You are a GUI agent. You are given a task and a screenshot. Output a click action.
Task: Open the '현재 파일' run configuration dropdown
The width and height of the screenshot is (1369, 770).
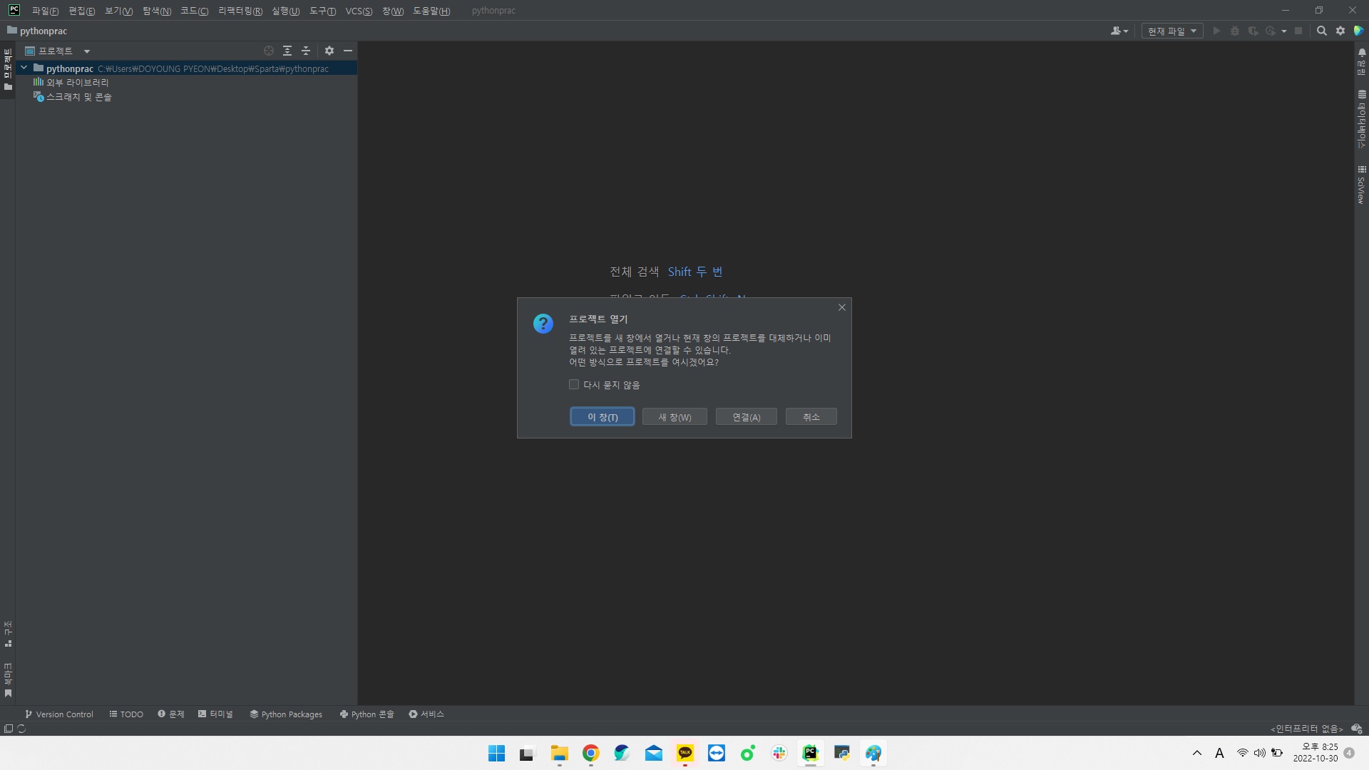[1172, 31]
